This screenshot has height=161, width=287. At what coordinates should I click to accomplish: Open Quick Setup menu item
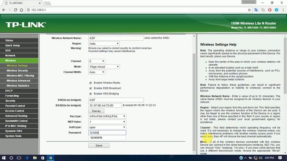coord(19,46)
